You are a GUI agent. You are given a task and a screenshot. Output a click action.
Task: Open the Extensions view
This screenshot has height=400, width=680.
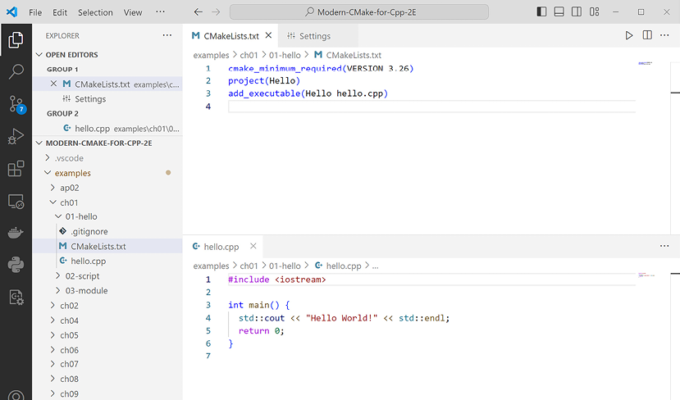click(16, 169)
